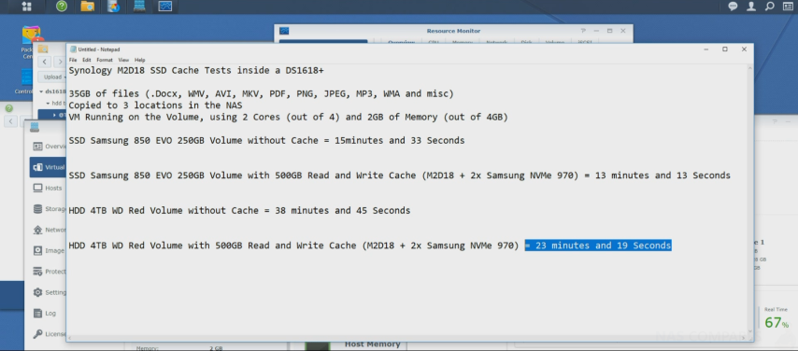Minimize the Notepad window
Image resolution: width=798 pixels, height=351 pixels.
point(705,49)
